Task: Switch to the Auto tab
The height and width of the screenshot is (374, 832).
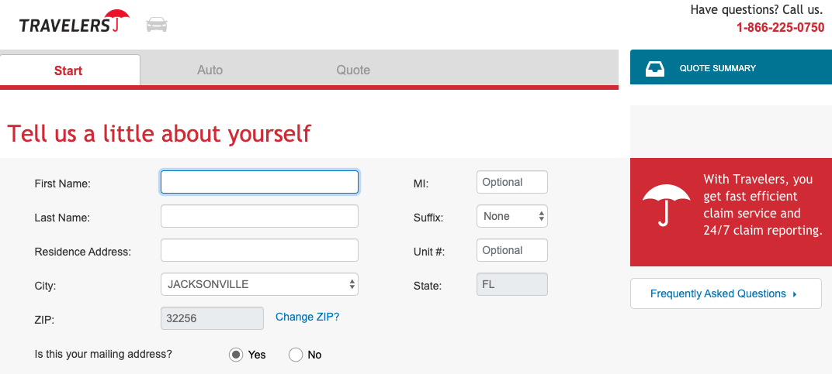Action: [210, 70]
